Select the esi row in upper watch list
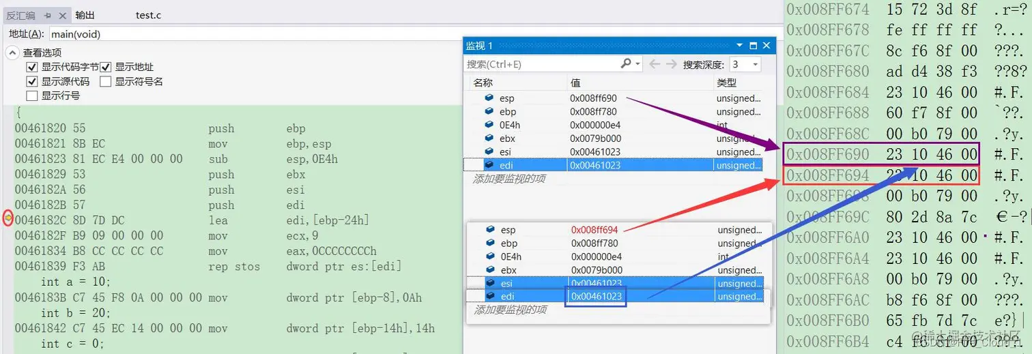 pyautogui.click(x=613, y=152)
